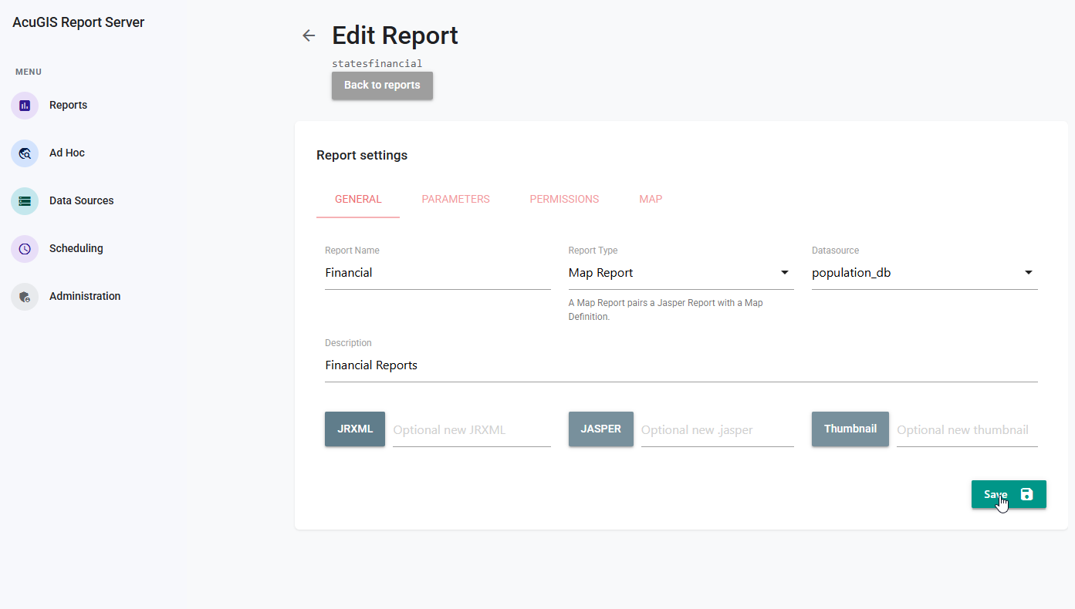Save the report settings
This screenshot has height=609, width=1075.
[x=1009, y=494]
